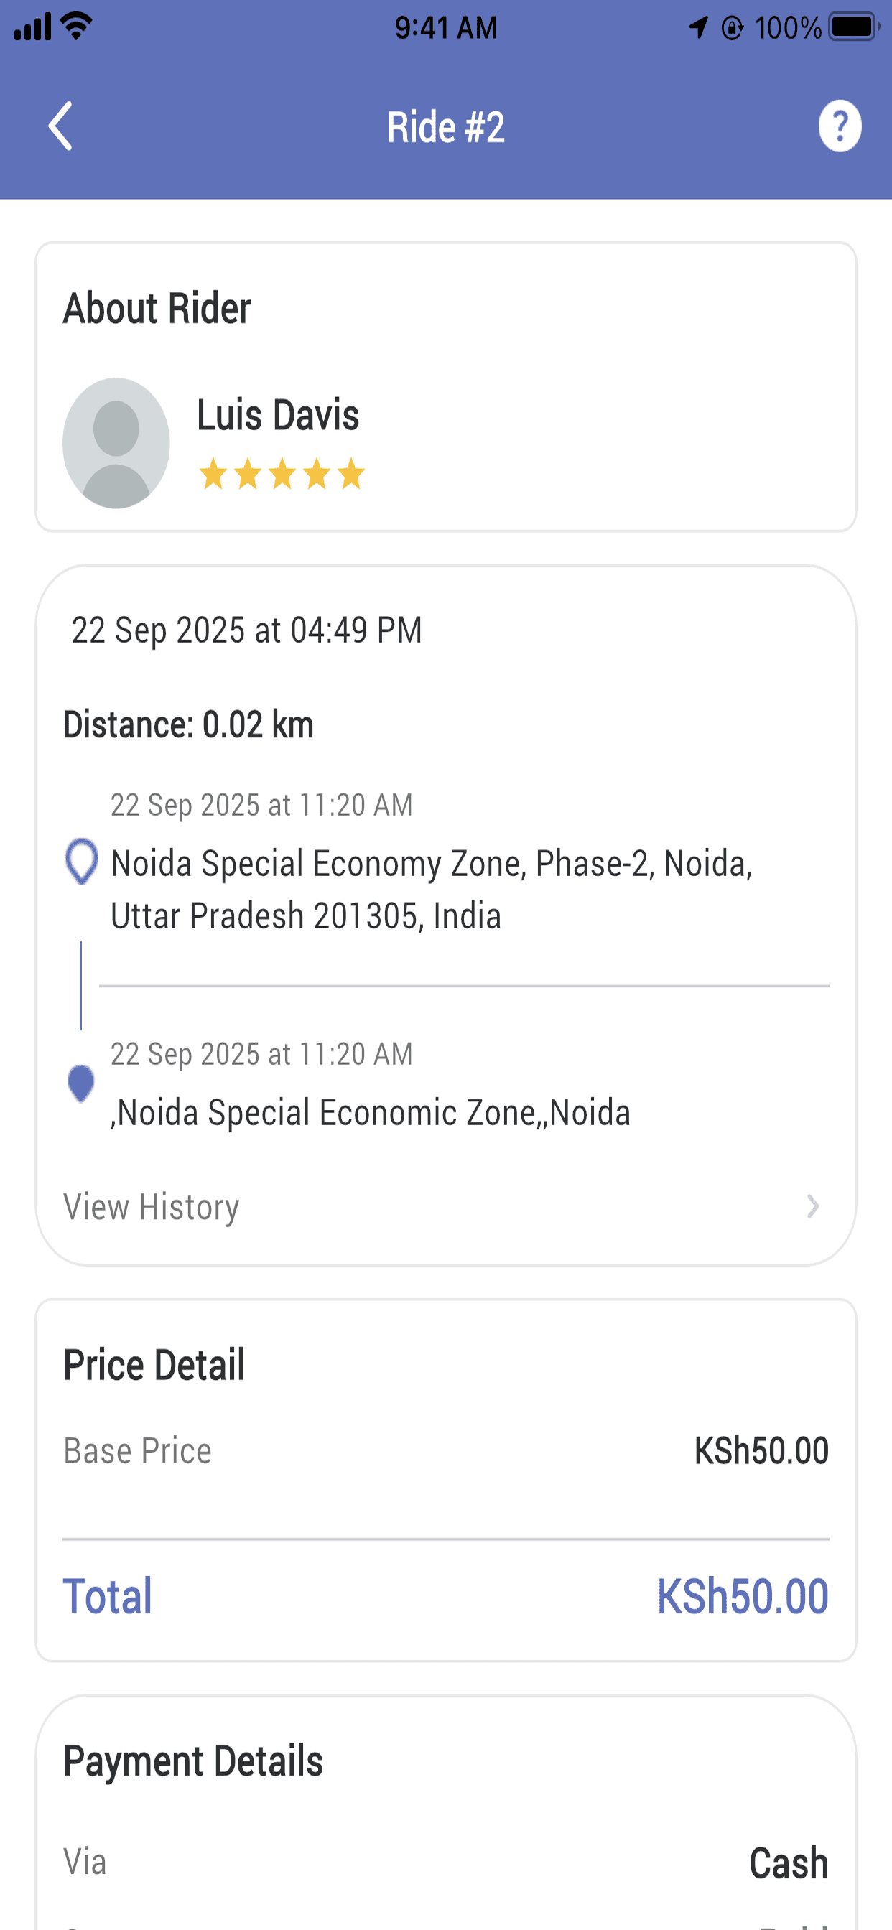892x1930 pixels.
Task: Tap the Luis Davis rider name
Action: [x=278, y=415]
